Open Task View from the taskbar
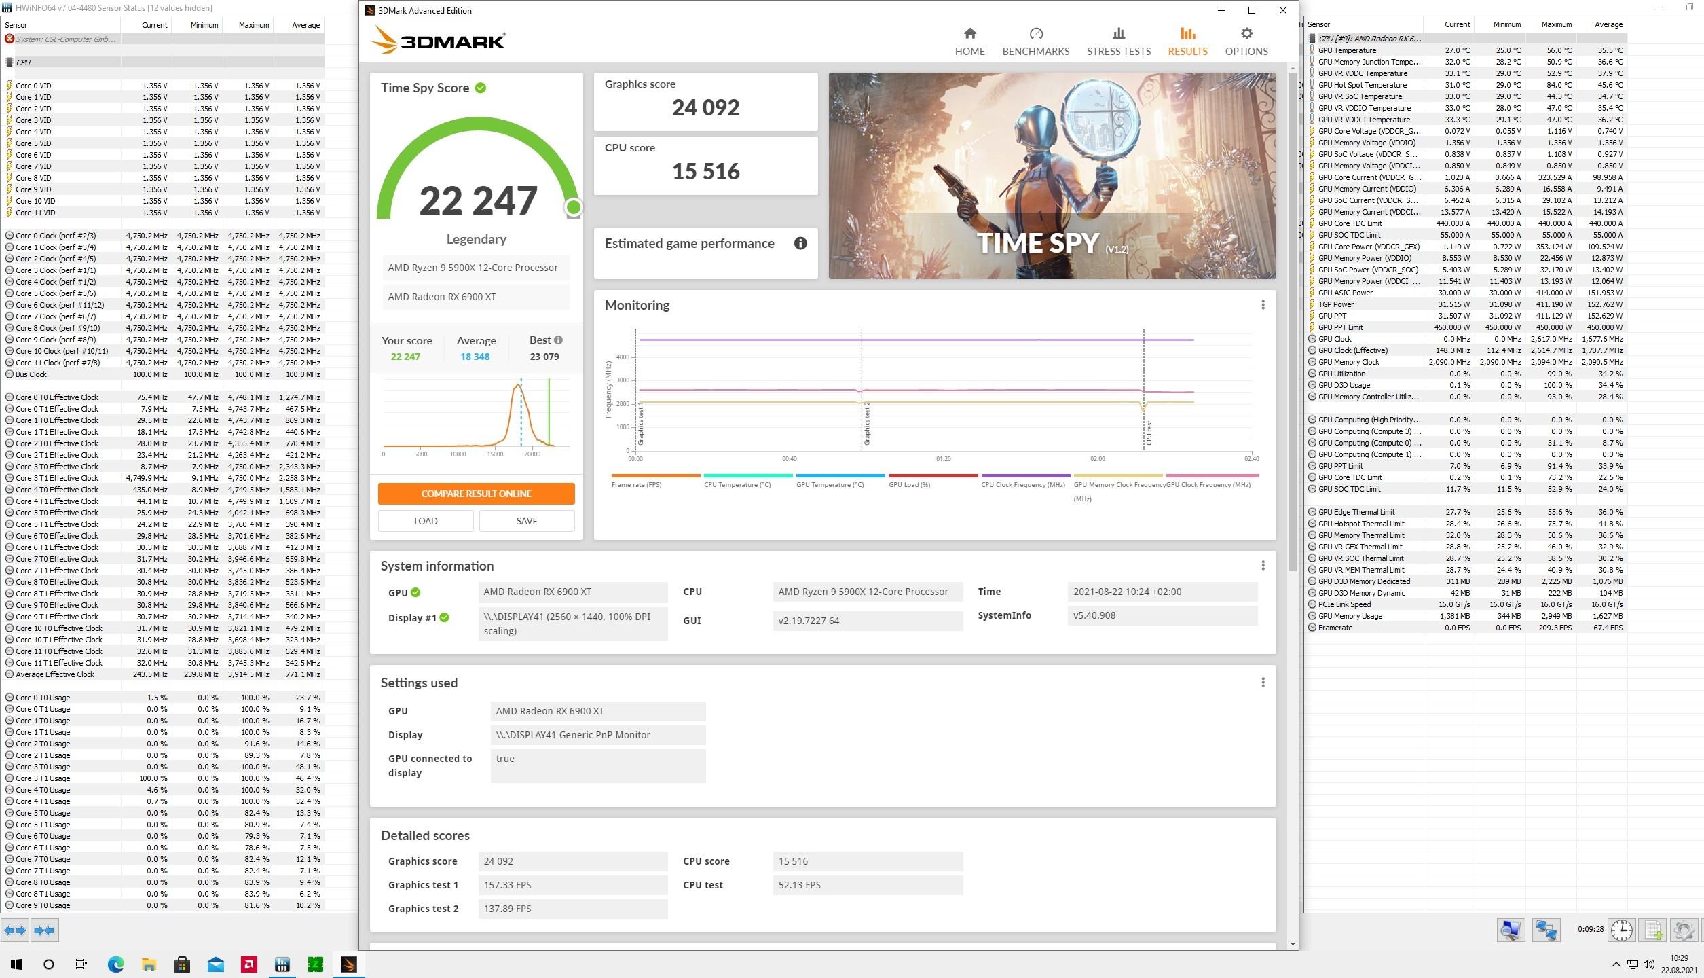 pos(81,964)
